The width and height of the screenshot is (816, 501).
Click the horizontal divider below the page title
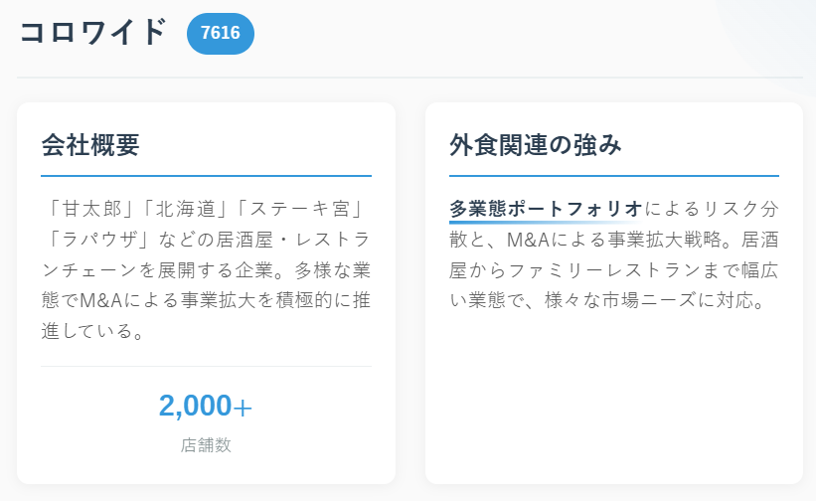(409, 77)
